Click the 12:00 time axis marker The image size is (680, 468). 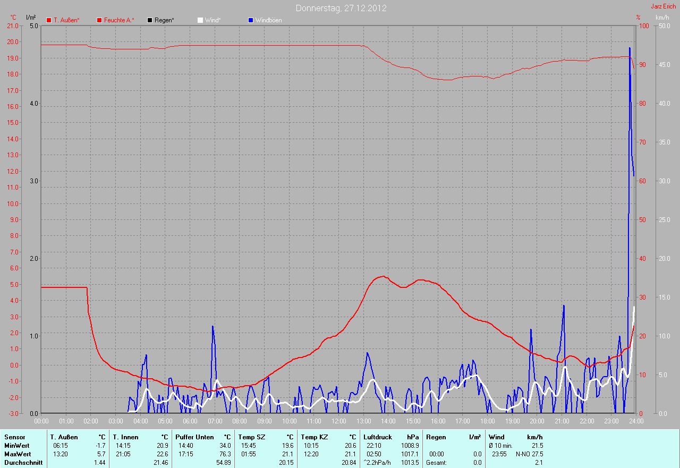click(x=339, y=421)
